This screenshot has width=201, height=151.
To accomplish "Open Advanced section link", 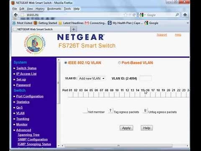I will [23, 130].
